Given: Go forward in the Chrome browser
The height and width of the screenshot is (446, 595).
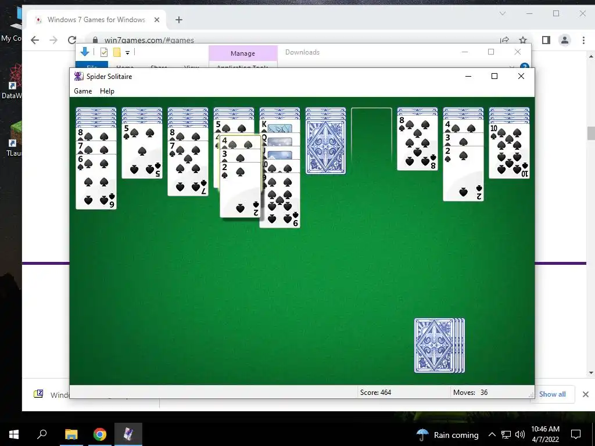Looking at the screenshot, I should (53, 40).
